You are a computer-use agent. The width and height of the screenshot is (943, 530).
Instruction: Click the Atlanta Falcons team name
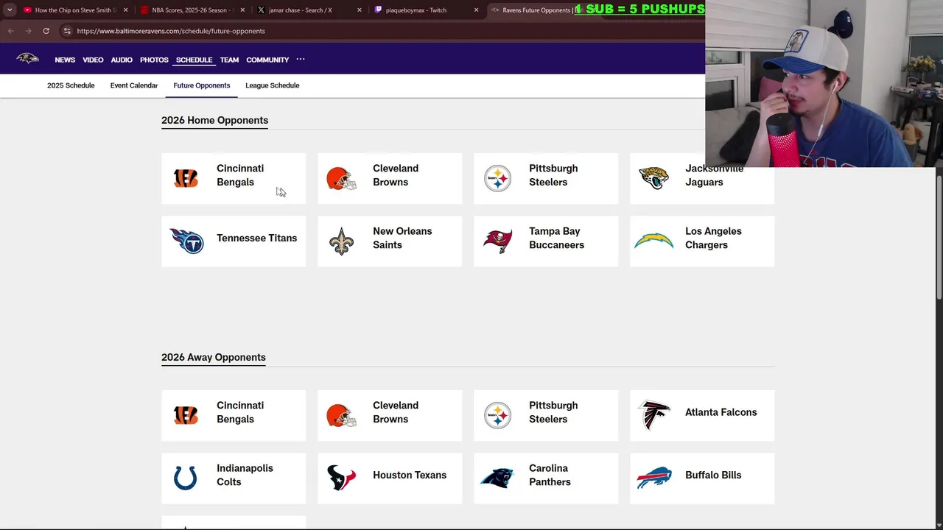[x=721, y=412]
